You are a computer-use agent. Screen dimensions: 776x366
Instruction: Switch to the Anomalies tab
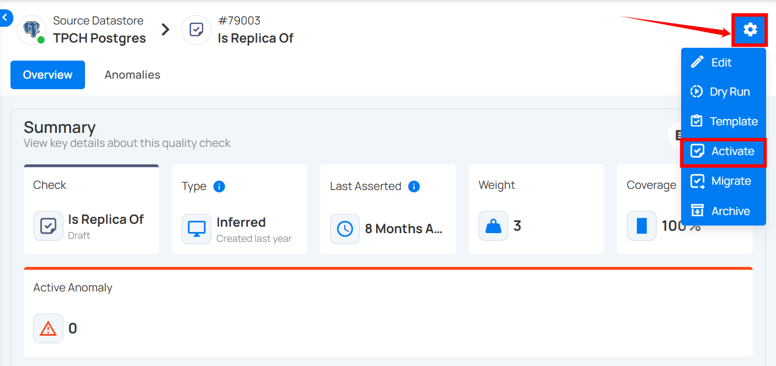tap(132, 75)
